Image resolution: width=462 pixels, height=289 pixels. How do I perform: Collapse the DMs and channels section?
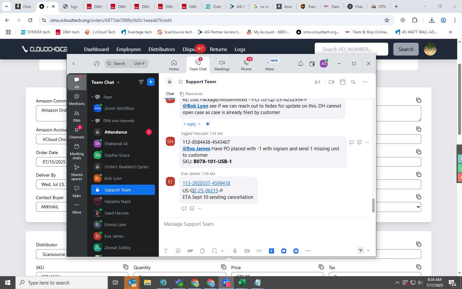point(92,121)
